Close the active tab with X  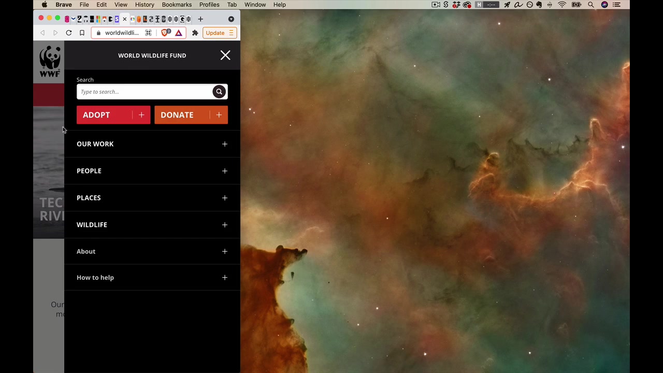tap(124, 19)
